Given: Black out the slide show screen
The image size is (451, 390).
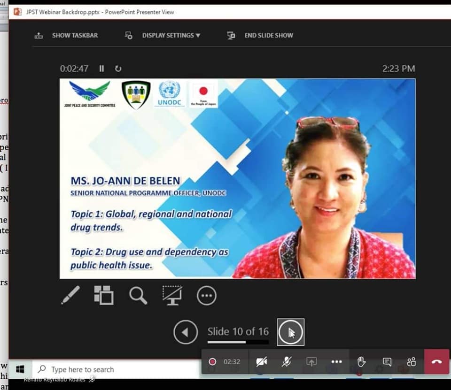Looking at the screenshot, I should pyautogui.click(x=172, y=295).
